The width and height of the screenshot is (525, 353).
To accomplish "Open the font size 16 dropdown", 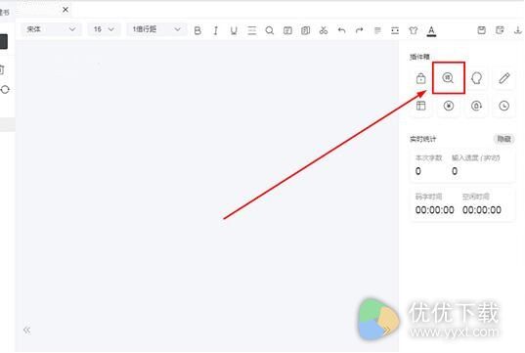I will point(104,29).
